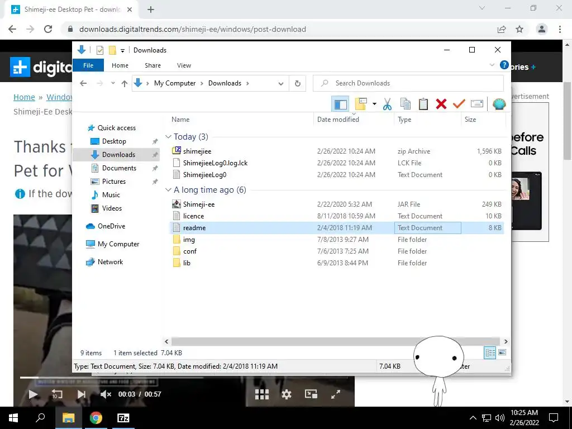Collapse the Today (3) group
The width and height of the screenshot is (572, 429).
point(168,137)
